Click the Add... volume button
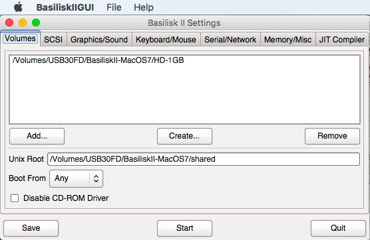The height and width of the screenshot is (240, 370). (x=37, y=136)
